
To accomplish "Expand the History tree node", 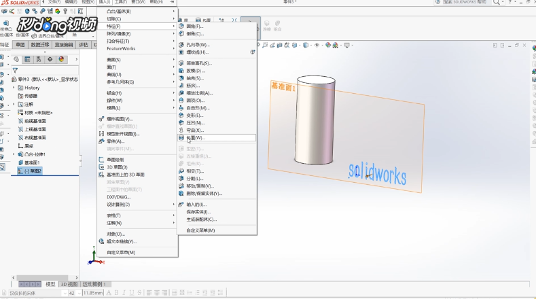I will point(14,88).
